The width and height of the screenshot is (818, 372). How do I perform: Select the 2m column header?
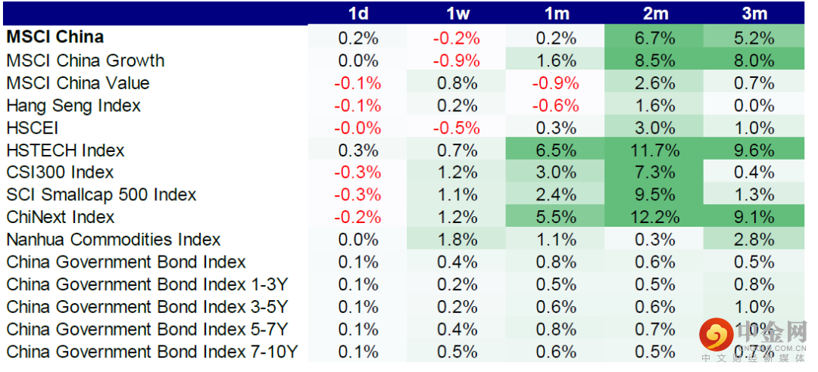tap(654, 14)
